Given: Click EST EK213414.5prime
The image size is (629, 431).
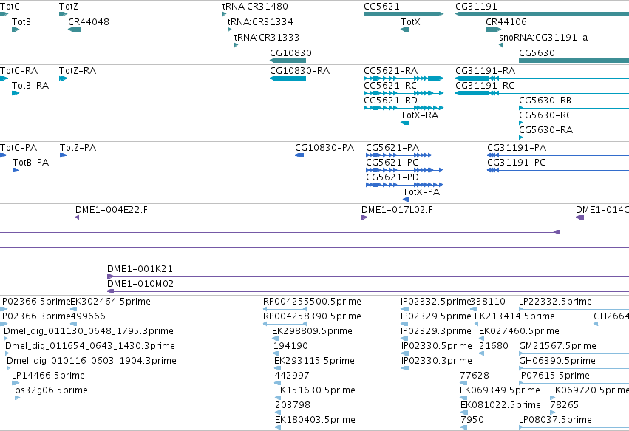Looking at the screenshot, I should (514, 316).
